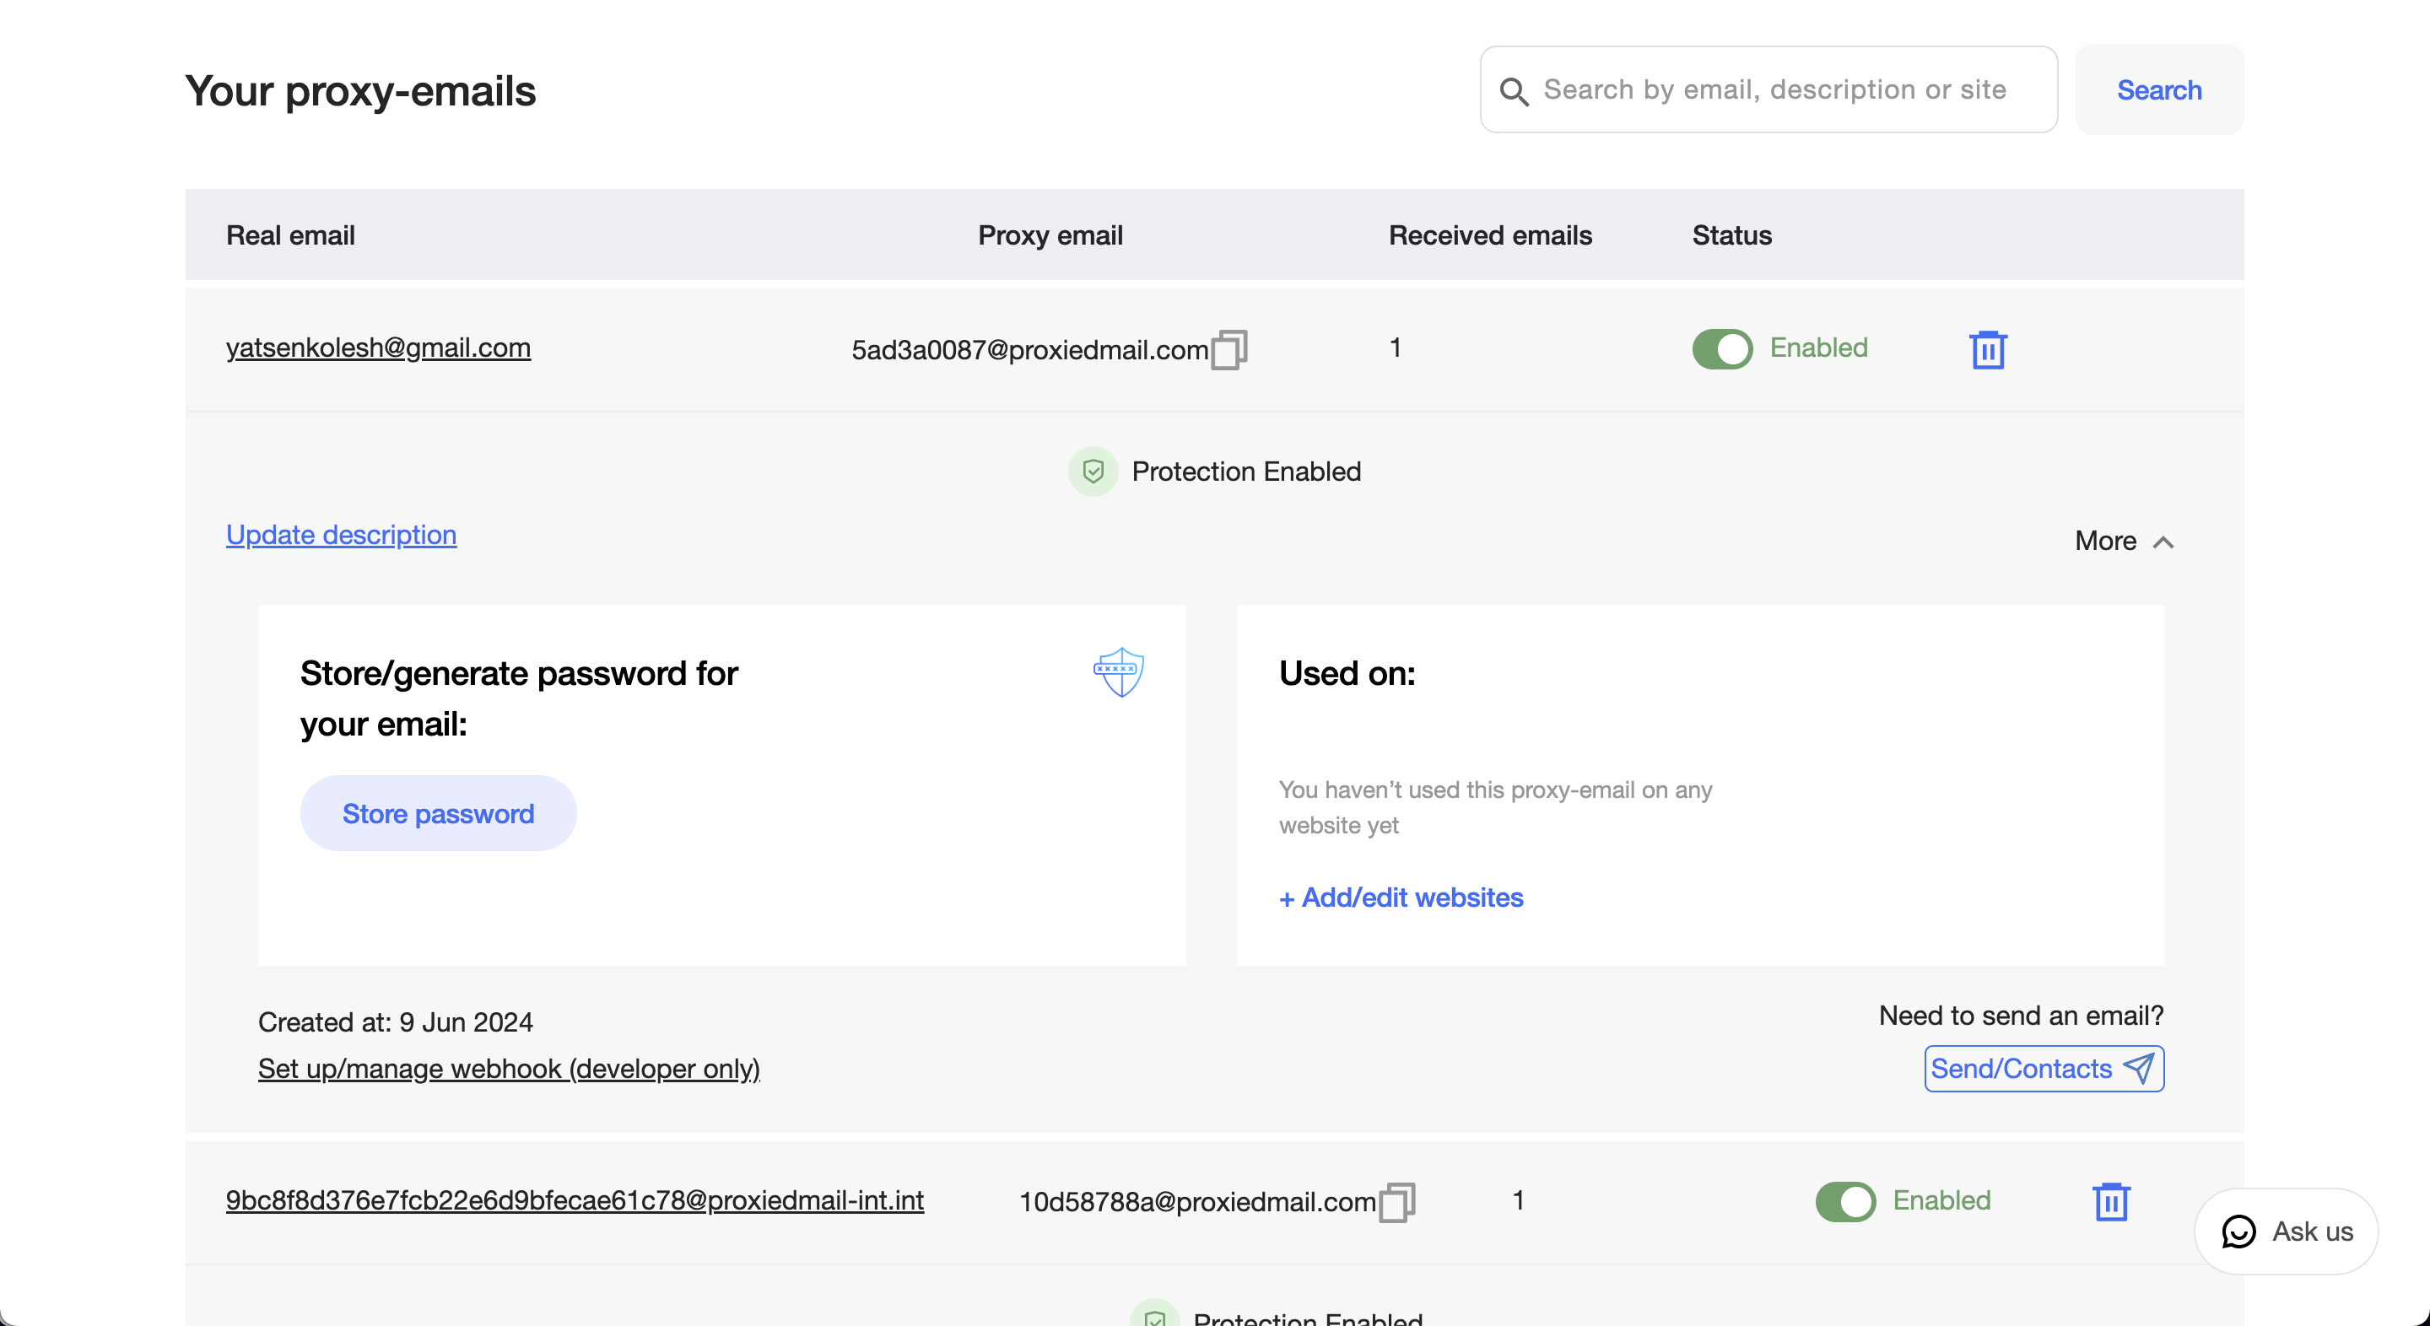Click the chat bubble icon in Ask us
Screen dimensions: 2430x1326
pyautogui.click(x=2238, y=1231)
